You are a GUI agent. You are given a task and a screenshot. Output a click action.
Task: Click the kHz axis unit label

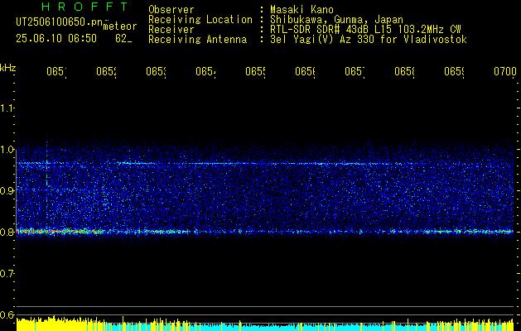(x=7, y=69)
